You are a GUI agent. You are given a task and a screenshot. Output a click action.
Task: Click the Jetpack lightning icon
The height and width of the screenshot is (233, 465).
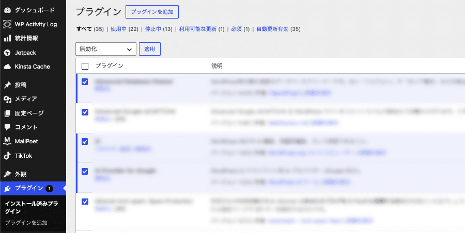[x=7, y=53]
